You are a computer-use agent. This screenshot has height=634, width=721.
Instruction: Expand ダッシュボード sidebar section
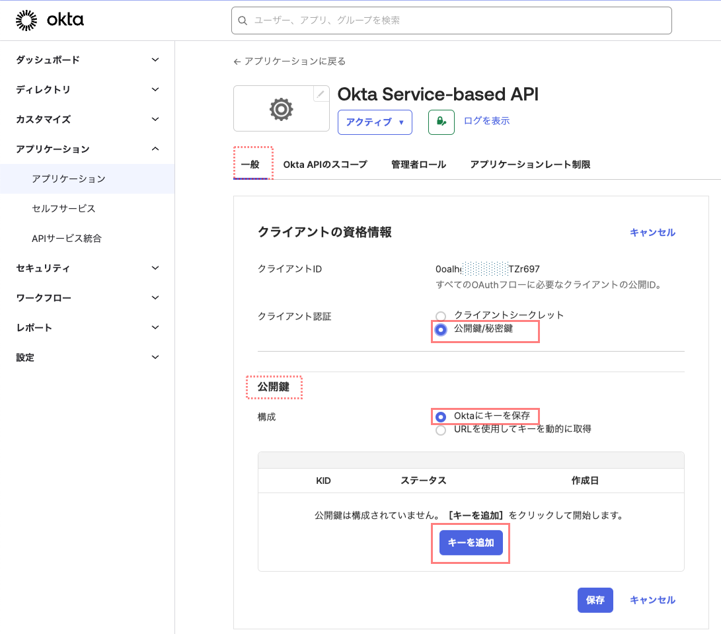click(87, 60)
